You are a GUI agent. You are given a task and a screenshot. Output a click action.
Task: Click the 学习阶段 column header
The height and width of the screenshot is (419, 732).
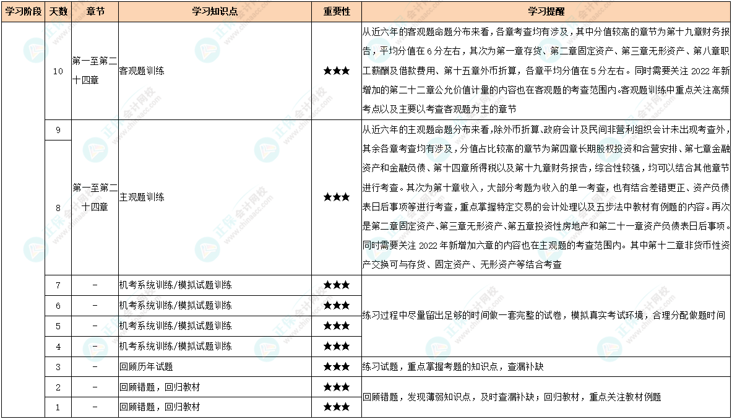(x=23, y=12)
